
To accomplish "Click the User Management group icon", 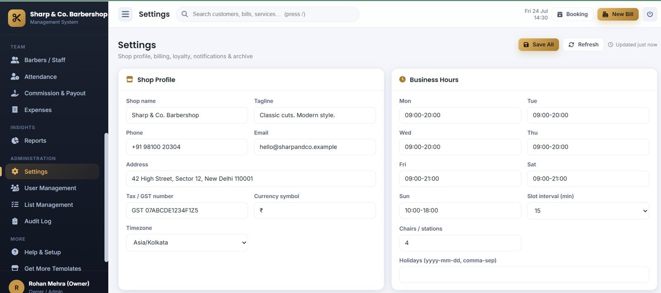I will 15,188.
